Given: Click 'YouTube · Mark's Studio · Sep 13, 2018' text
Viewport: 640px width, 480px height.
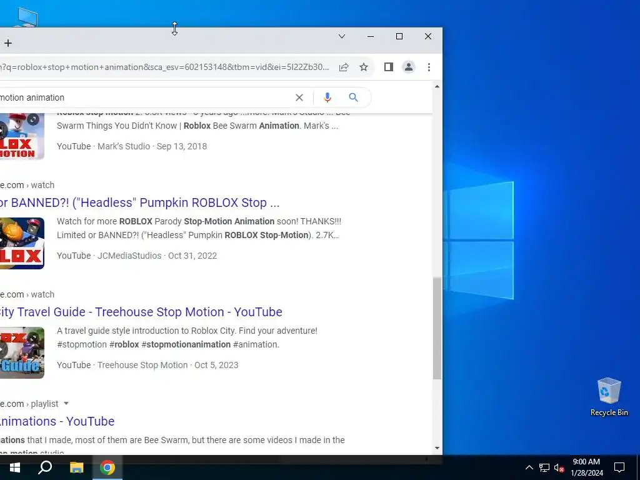Looking at the screenshot, I should 132,146.
